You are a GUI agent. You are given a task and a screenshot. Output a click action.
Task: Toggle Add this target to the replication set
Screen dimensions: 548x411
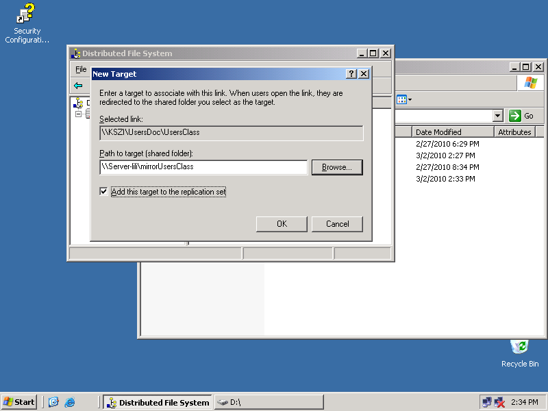coord(103,192)
